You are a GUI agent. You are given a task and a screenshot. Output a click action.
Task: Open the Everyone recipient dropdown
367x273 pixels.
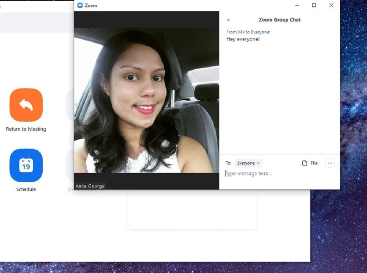pyautogui.click(x=248, y=163)
